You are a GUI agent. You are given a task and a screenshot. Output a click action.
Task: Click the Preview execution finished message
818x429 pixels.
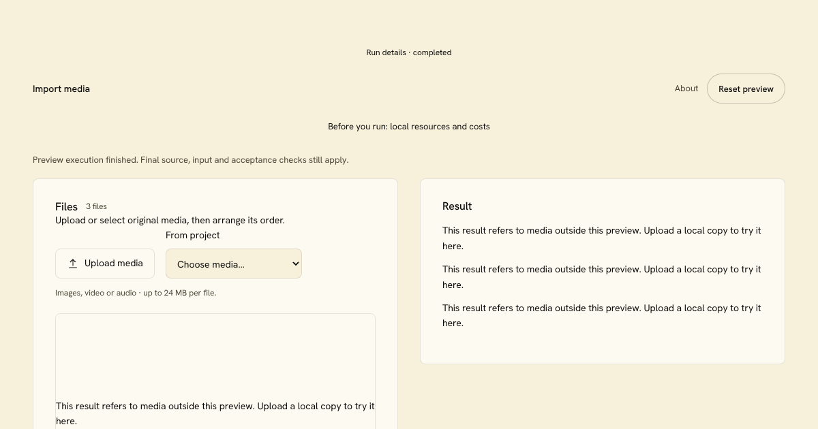point(191,160)
